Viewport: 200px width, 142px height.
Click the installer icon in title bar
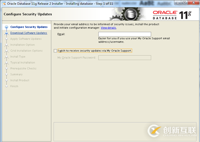tap(4, 4)
